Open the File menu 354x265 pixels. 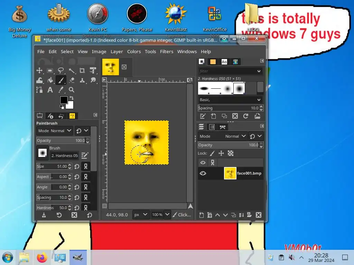[x=41, y=52]
